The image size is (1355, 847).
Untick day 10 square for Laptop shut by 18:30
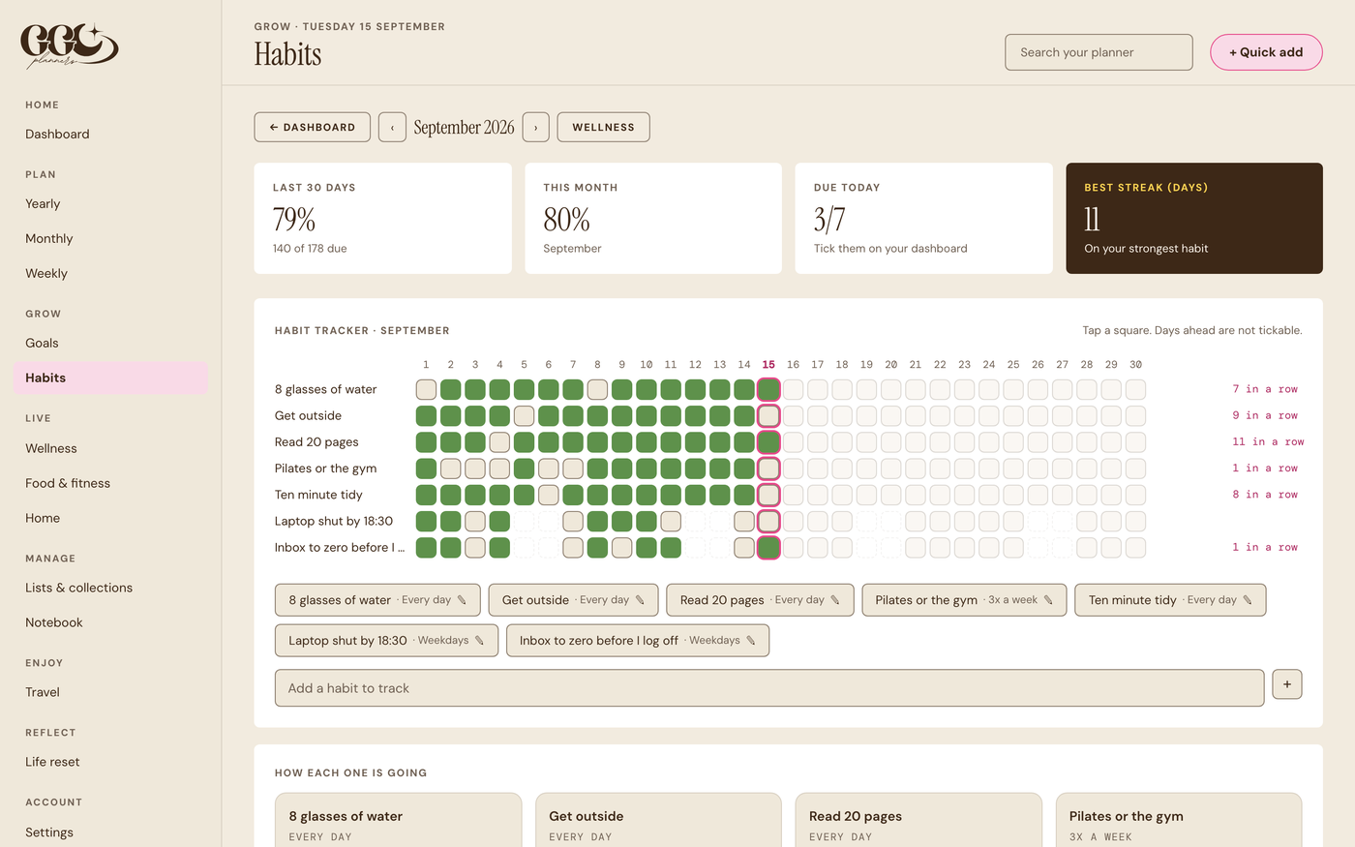(x=647, y=521)
